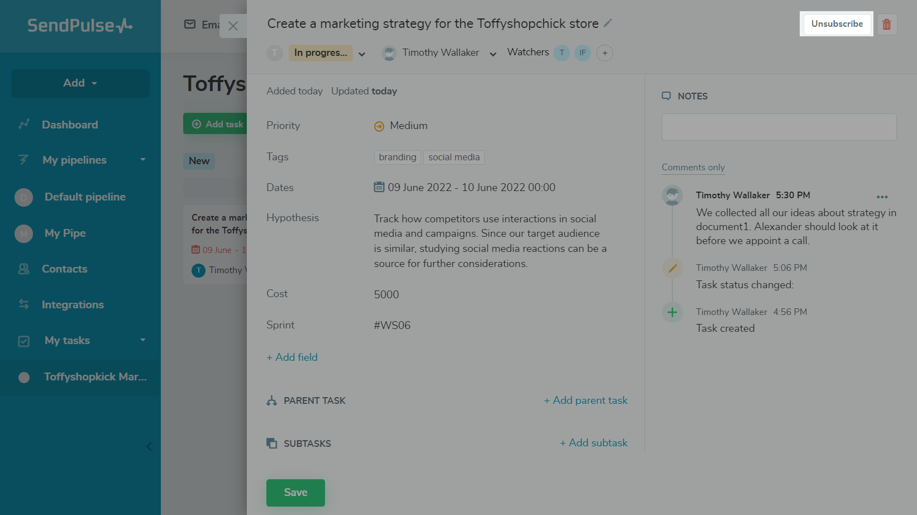
Task: Expand the My tasks section
Action: (143, 340)
